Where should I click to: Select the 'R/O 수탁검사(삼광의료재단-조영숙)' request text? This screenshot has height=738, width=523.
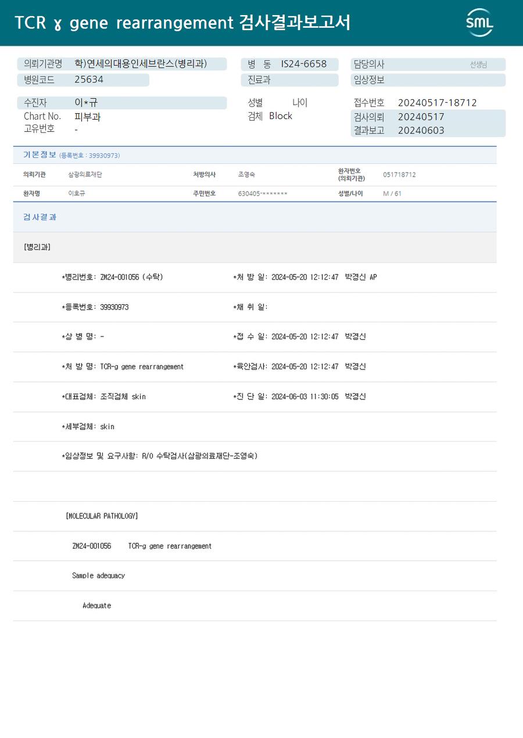coord(199,456)
